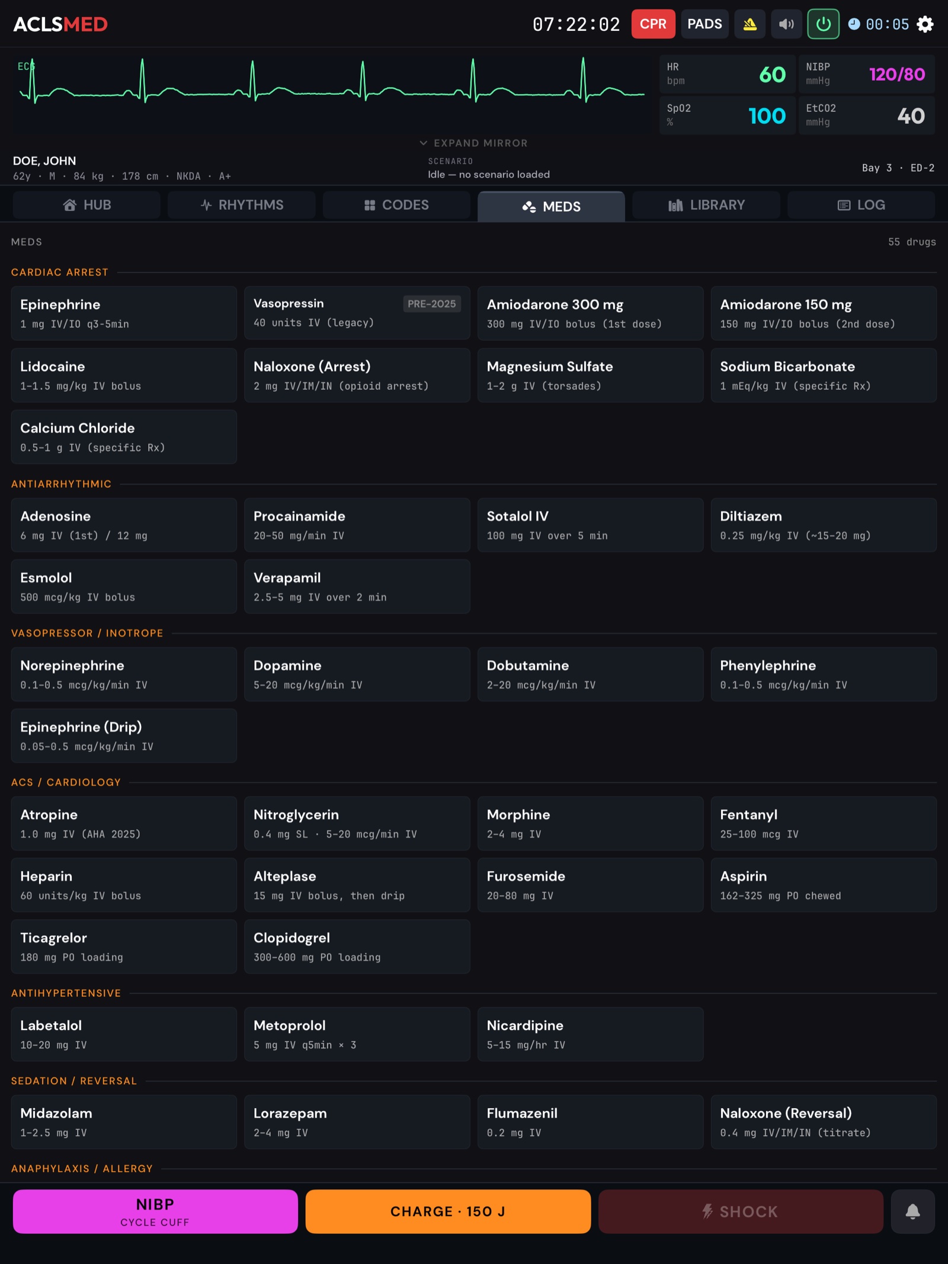This screenshot has height=1264, width=948.
Task: Select Epinephrine (Drip) card
Action: [x=124, y=735]
